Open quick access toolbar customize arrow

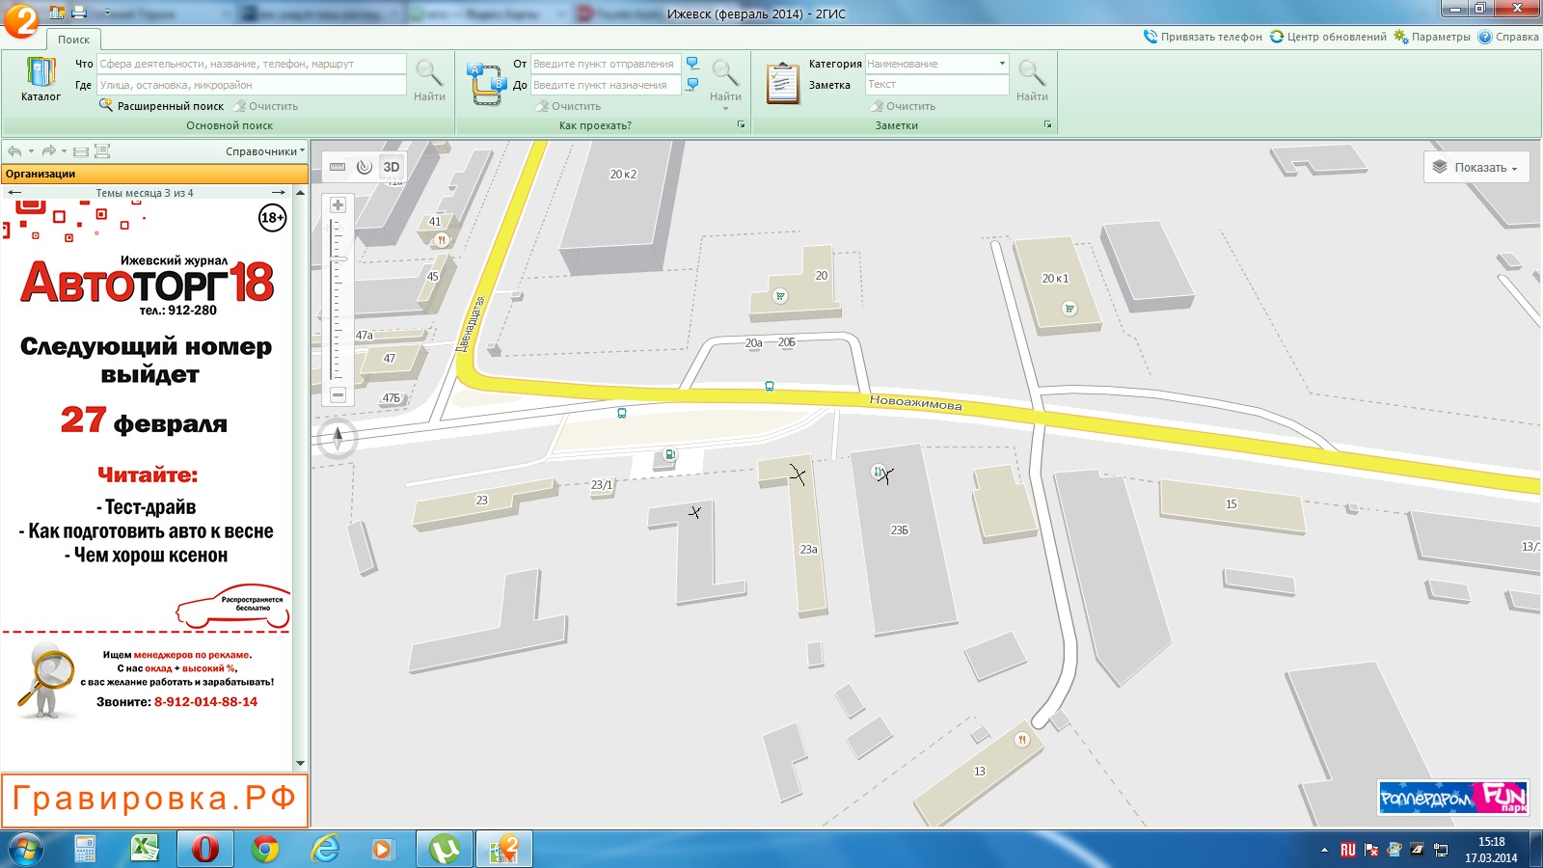pos(106,13)
